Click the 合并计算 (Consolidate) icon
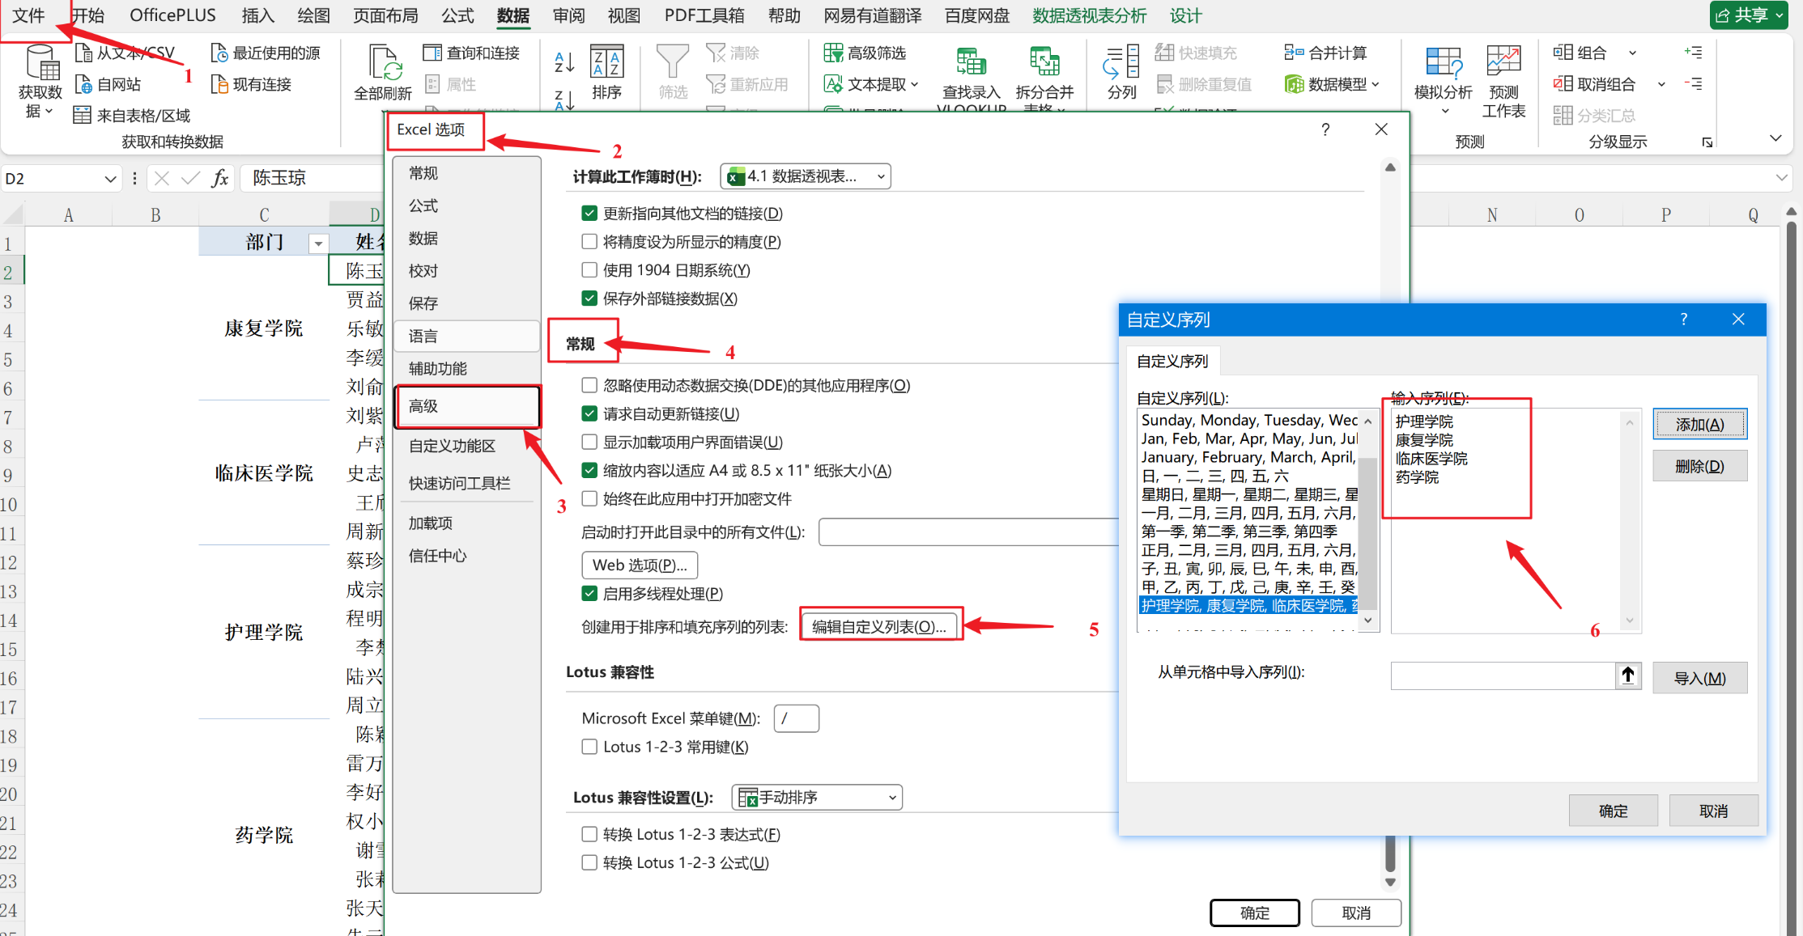The image size is (1803, 936). point(1294,53)
